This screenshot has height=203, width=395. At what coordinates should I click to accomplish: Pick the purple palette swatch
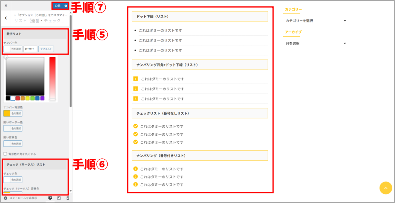pos(42,98)
